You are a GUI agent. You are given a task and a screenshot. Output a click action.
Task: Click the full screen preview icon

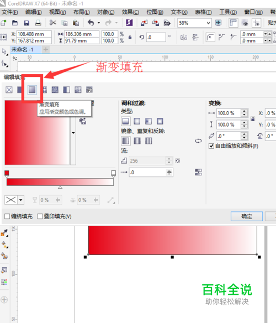(218, 23)
